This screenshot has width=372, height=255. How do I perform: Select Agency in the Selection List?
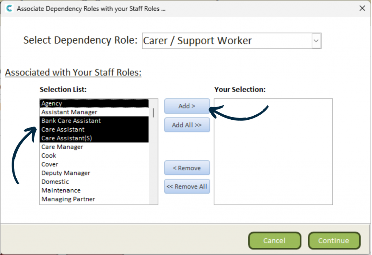pos(52,103)
